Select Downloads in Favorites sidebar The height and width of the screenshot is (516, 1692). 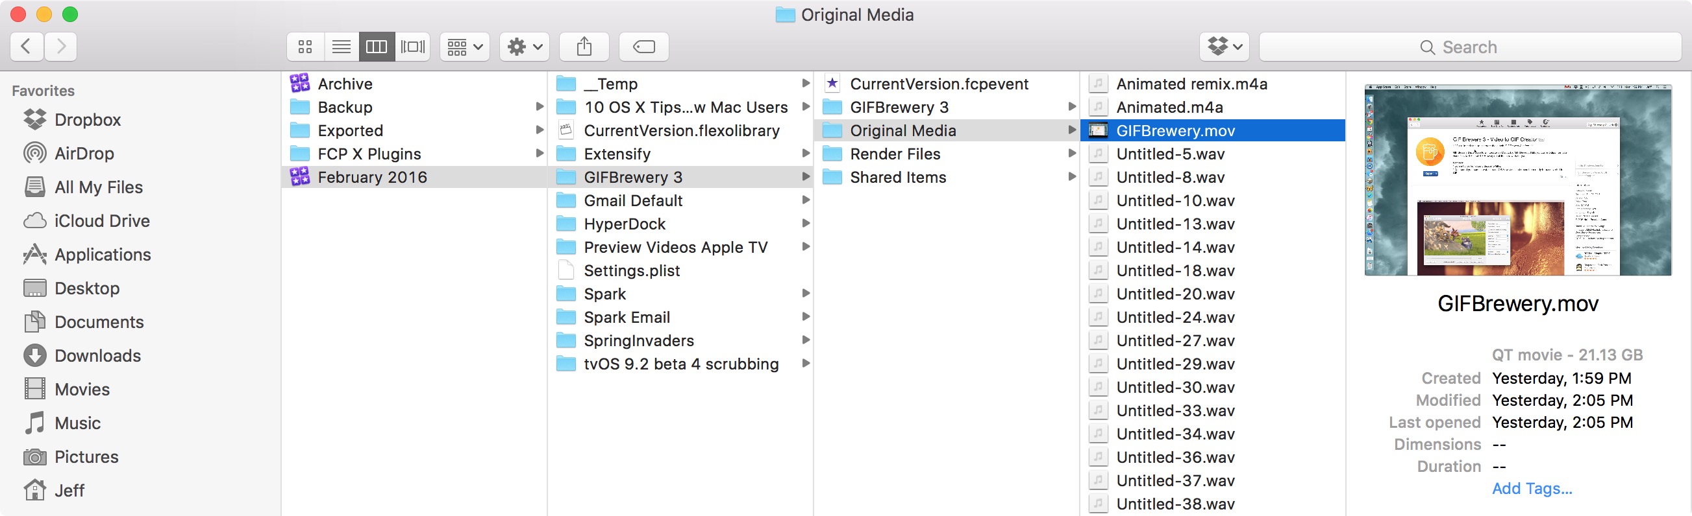(97, 355)
